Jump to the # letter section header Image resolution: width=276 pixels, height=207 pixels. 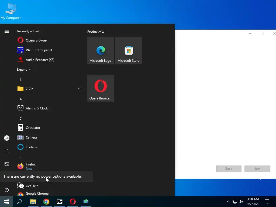click(x=20, y=80)
